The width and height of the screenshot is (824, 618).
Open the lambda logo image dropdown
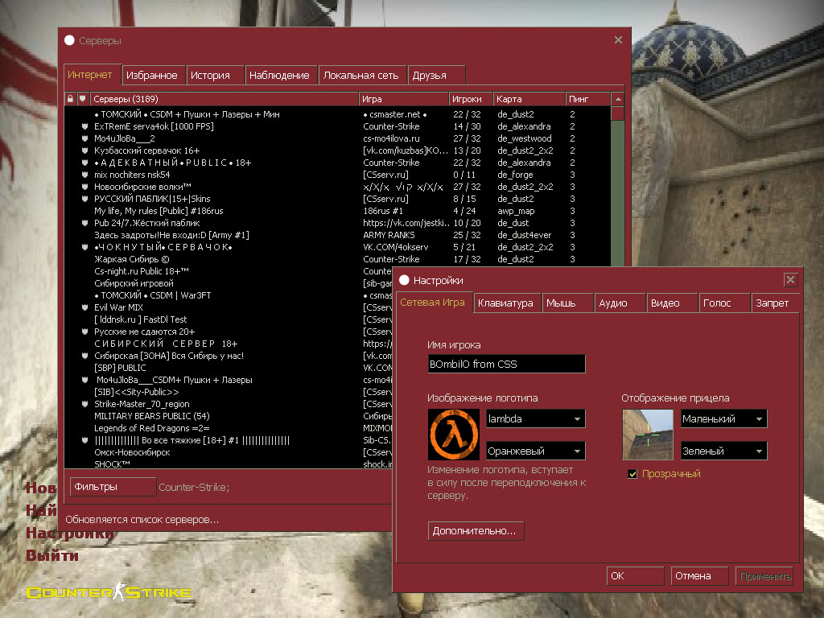(535, 418)
